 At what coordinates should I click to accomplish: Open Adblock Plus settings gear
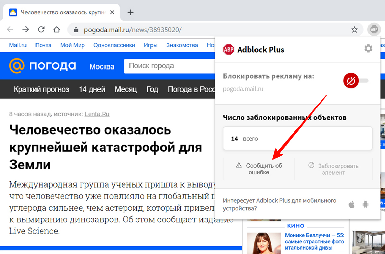(x=368, y=49)
